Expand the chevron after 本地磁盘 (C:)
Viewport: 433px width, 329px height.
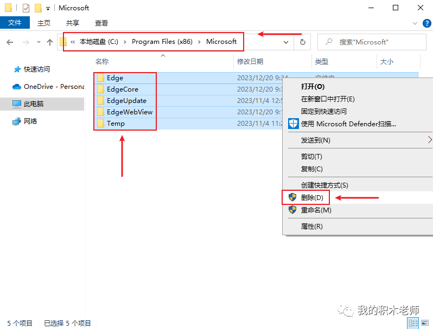coord(125,42)
